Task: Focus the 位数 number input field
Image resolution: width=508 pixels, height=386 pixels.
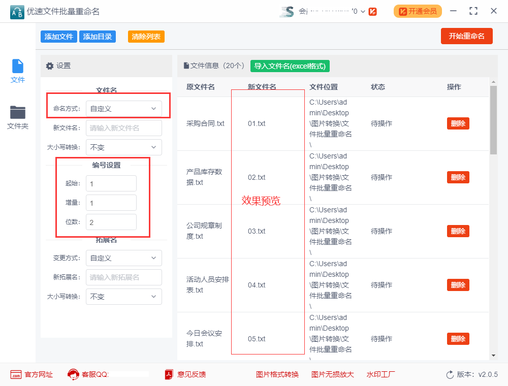Action: [x=111, y=222]
